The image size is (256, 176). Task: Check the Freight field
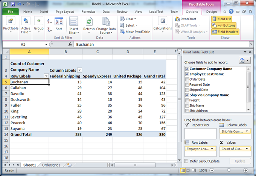pyautogui.click(x=187, y=100)
